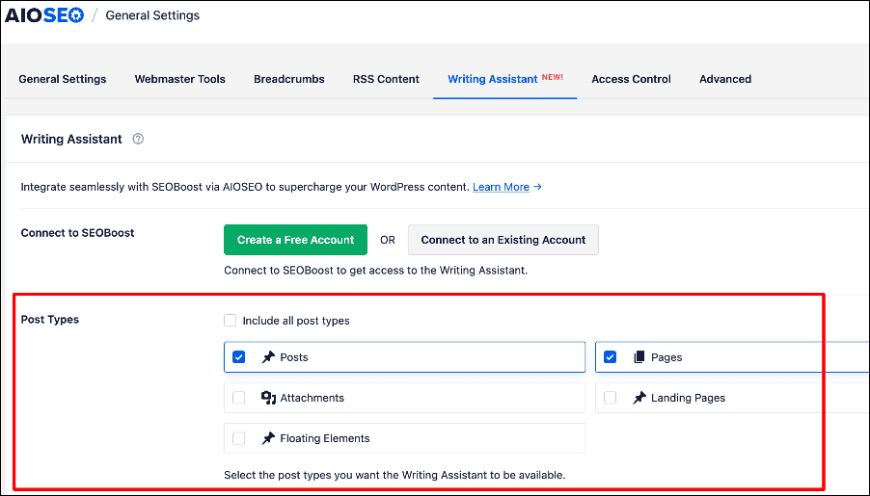870x496 pixels.
Task: Click the Attachments label text
Action: tap(312, 398)
